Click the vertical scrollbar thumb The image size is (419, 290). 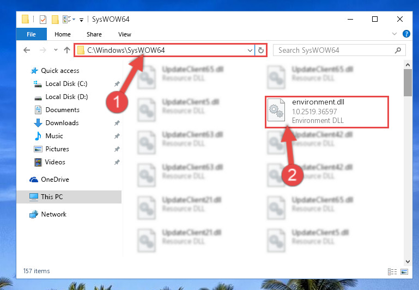pyautogui.click(x=408, y=83)
